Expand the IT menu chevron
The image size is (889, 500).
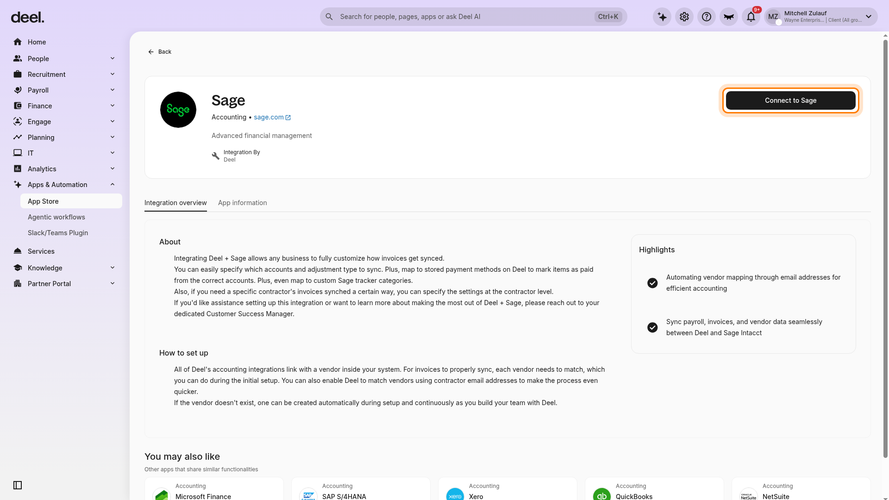pyautogui.click(x=113, y=153)
